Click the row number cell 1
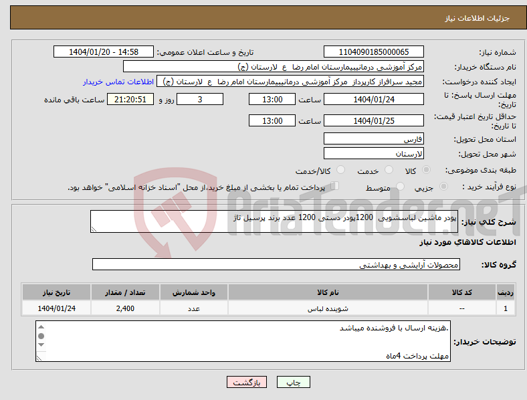 point(506,308)
